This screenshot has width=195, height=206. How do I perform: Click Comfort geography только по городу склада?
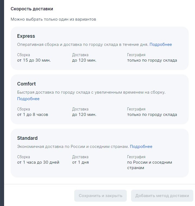click(x=152, y=115)
